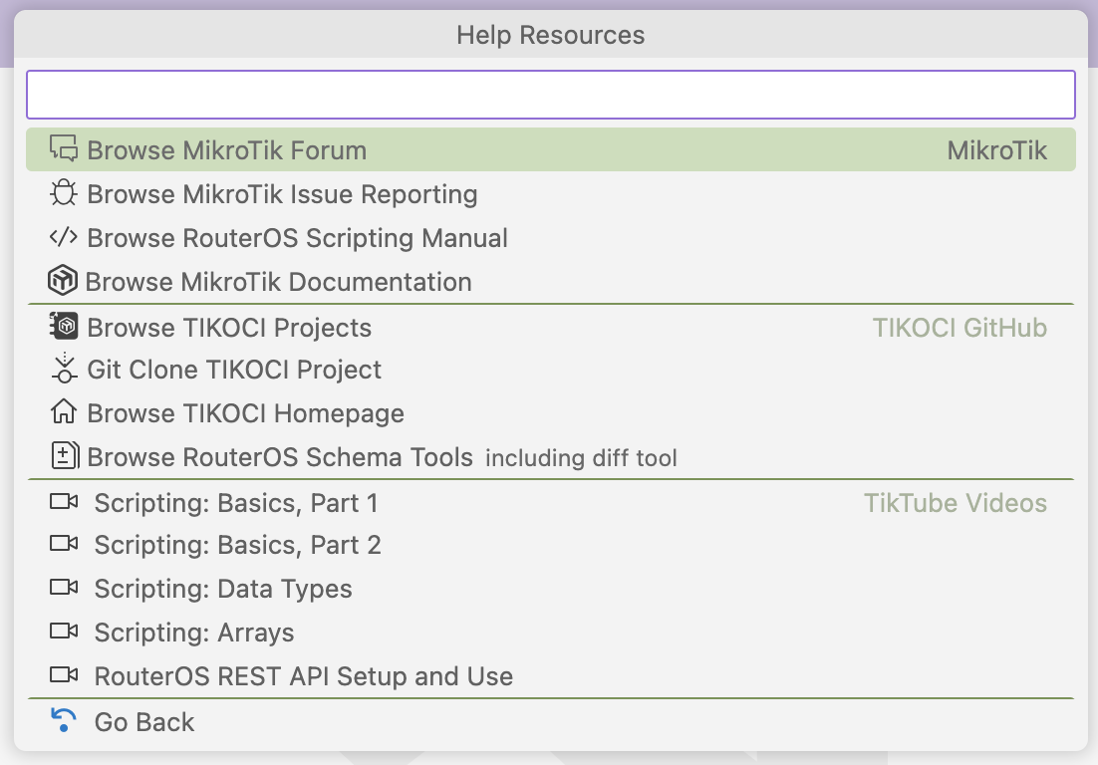Open Scripting: Arrays video
The width and height of the screenshot is (1098, 765).
click(x=550, y=633)
